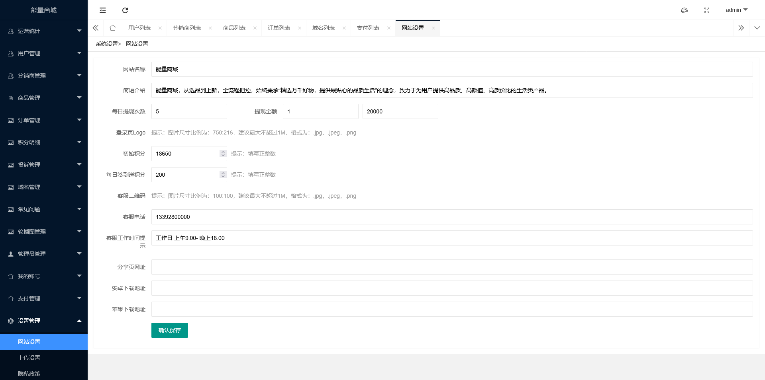Expand the 商品管理 sidebar menu
The image size is (765, 380).
(x=44, y=98)
